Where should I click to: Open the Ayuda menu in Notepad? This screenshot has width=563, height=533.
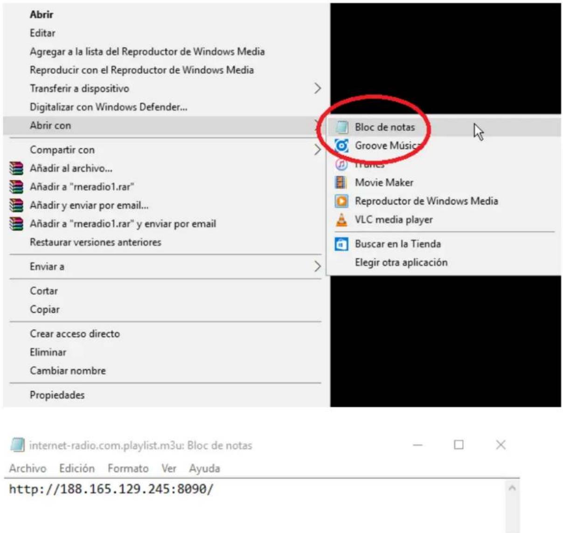pos(204,468)
